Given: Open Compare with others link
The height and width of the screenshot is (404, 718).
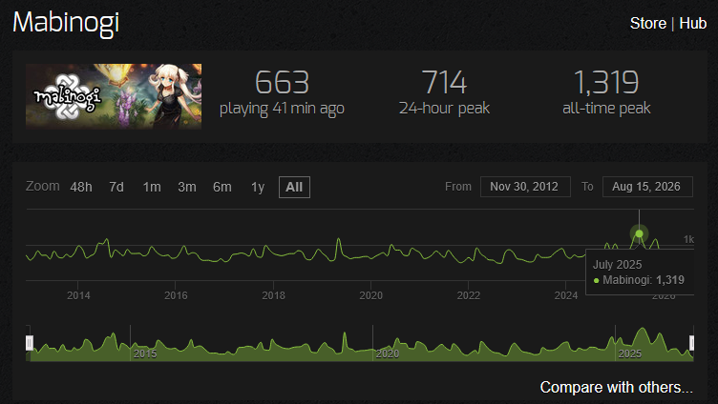Looking at the screenshot, I should 617,387.
